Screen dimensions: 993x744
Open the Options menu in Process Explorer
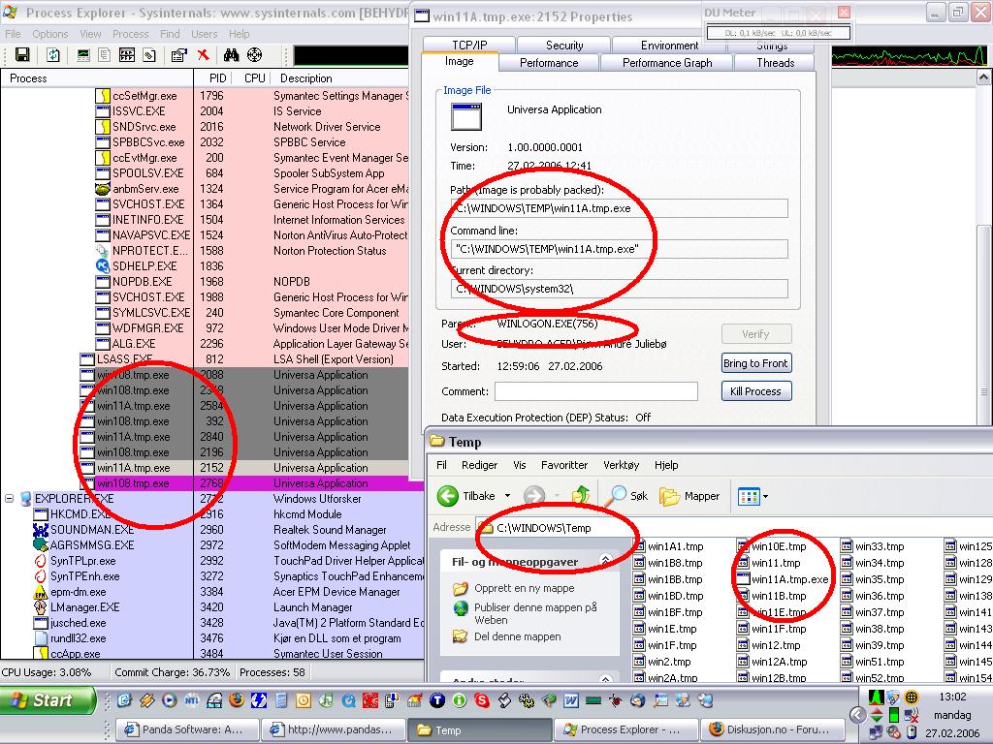50,34
